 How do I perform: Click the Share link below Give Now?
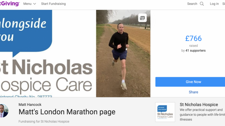[x=193, y=92]
